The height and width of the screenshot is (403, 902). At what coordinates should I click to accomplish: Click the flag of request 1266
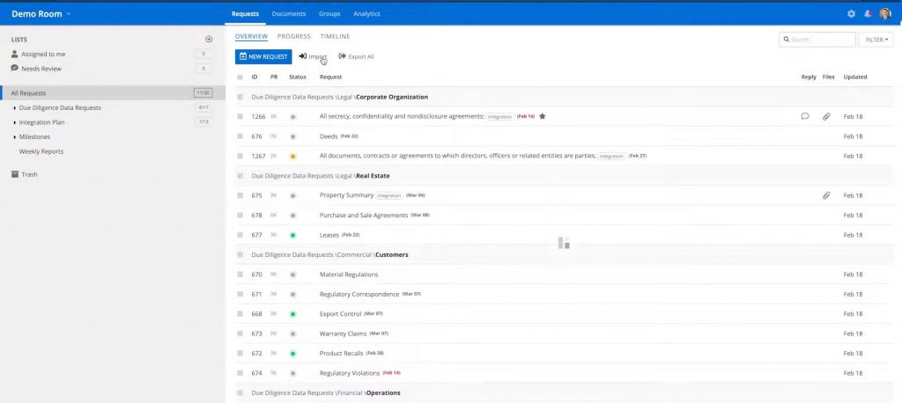pos(274,116)
